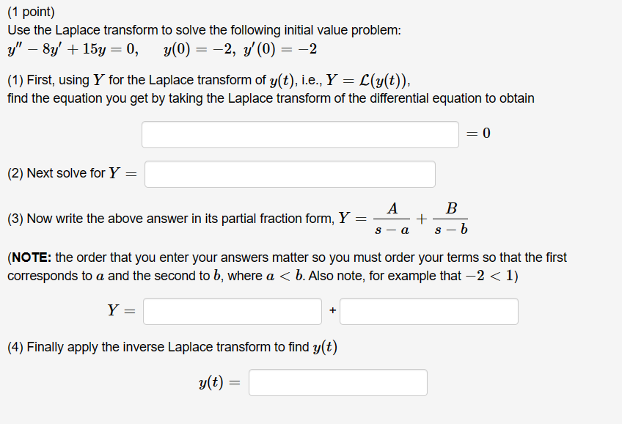Click the '−2 < 1' example in the note

pyautogui.click(x=489, y=276)
